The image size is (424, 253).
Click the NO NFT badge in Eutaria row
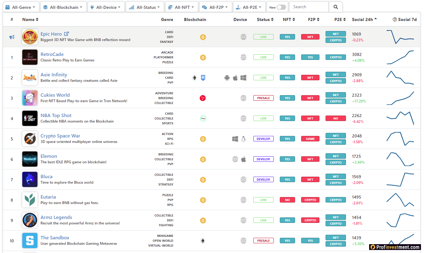tap(287, 200)
